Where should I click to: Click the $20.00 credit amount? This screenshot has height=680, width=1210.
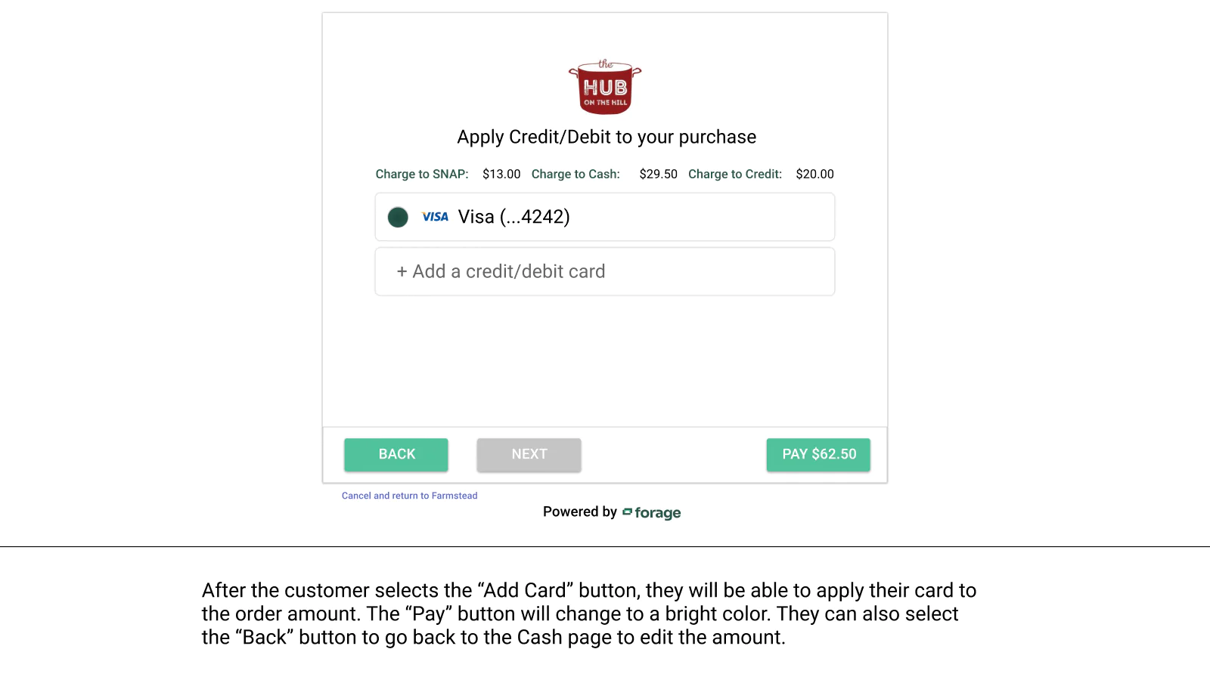pos(814,174)
